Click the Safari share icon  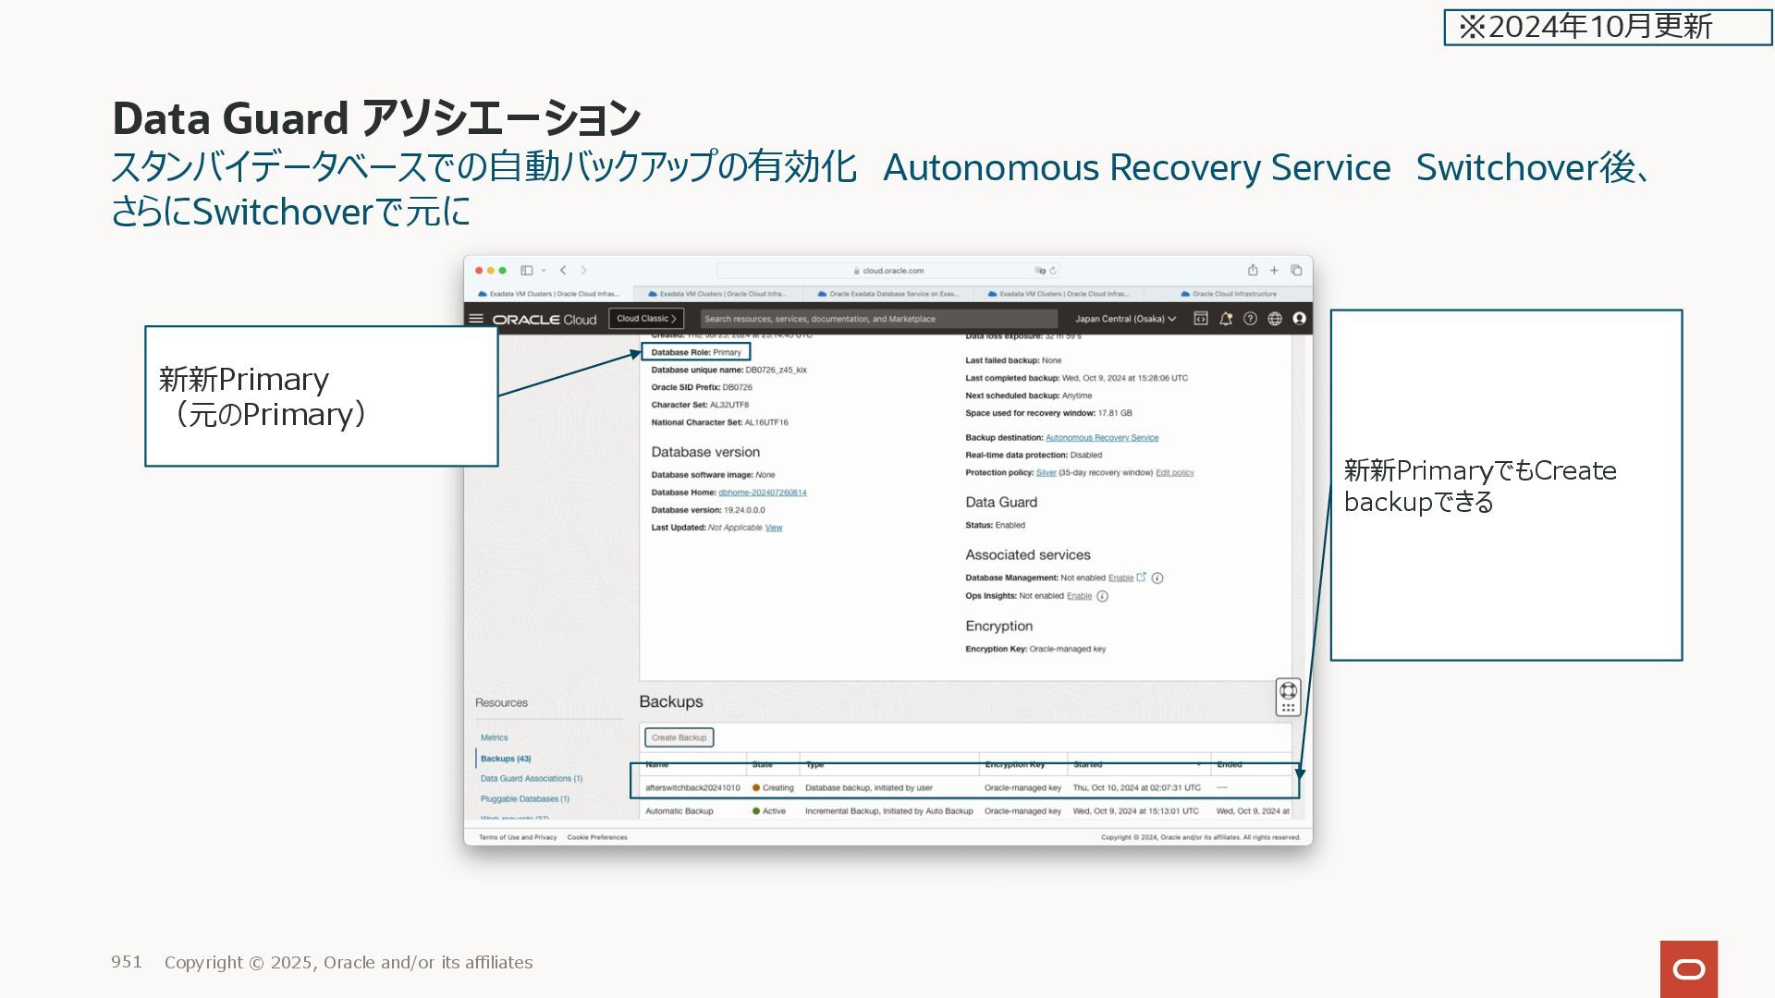click(1253, 271)
